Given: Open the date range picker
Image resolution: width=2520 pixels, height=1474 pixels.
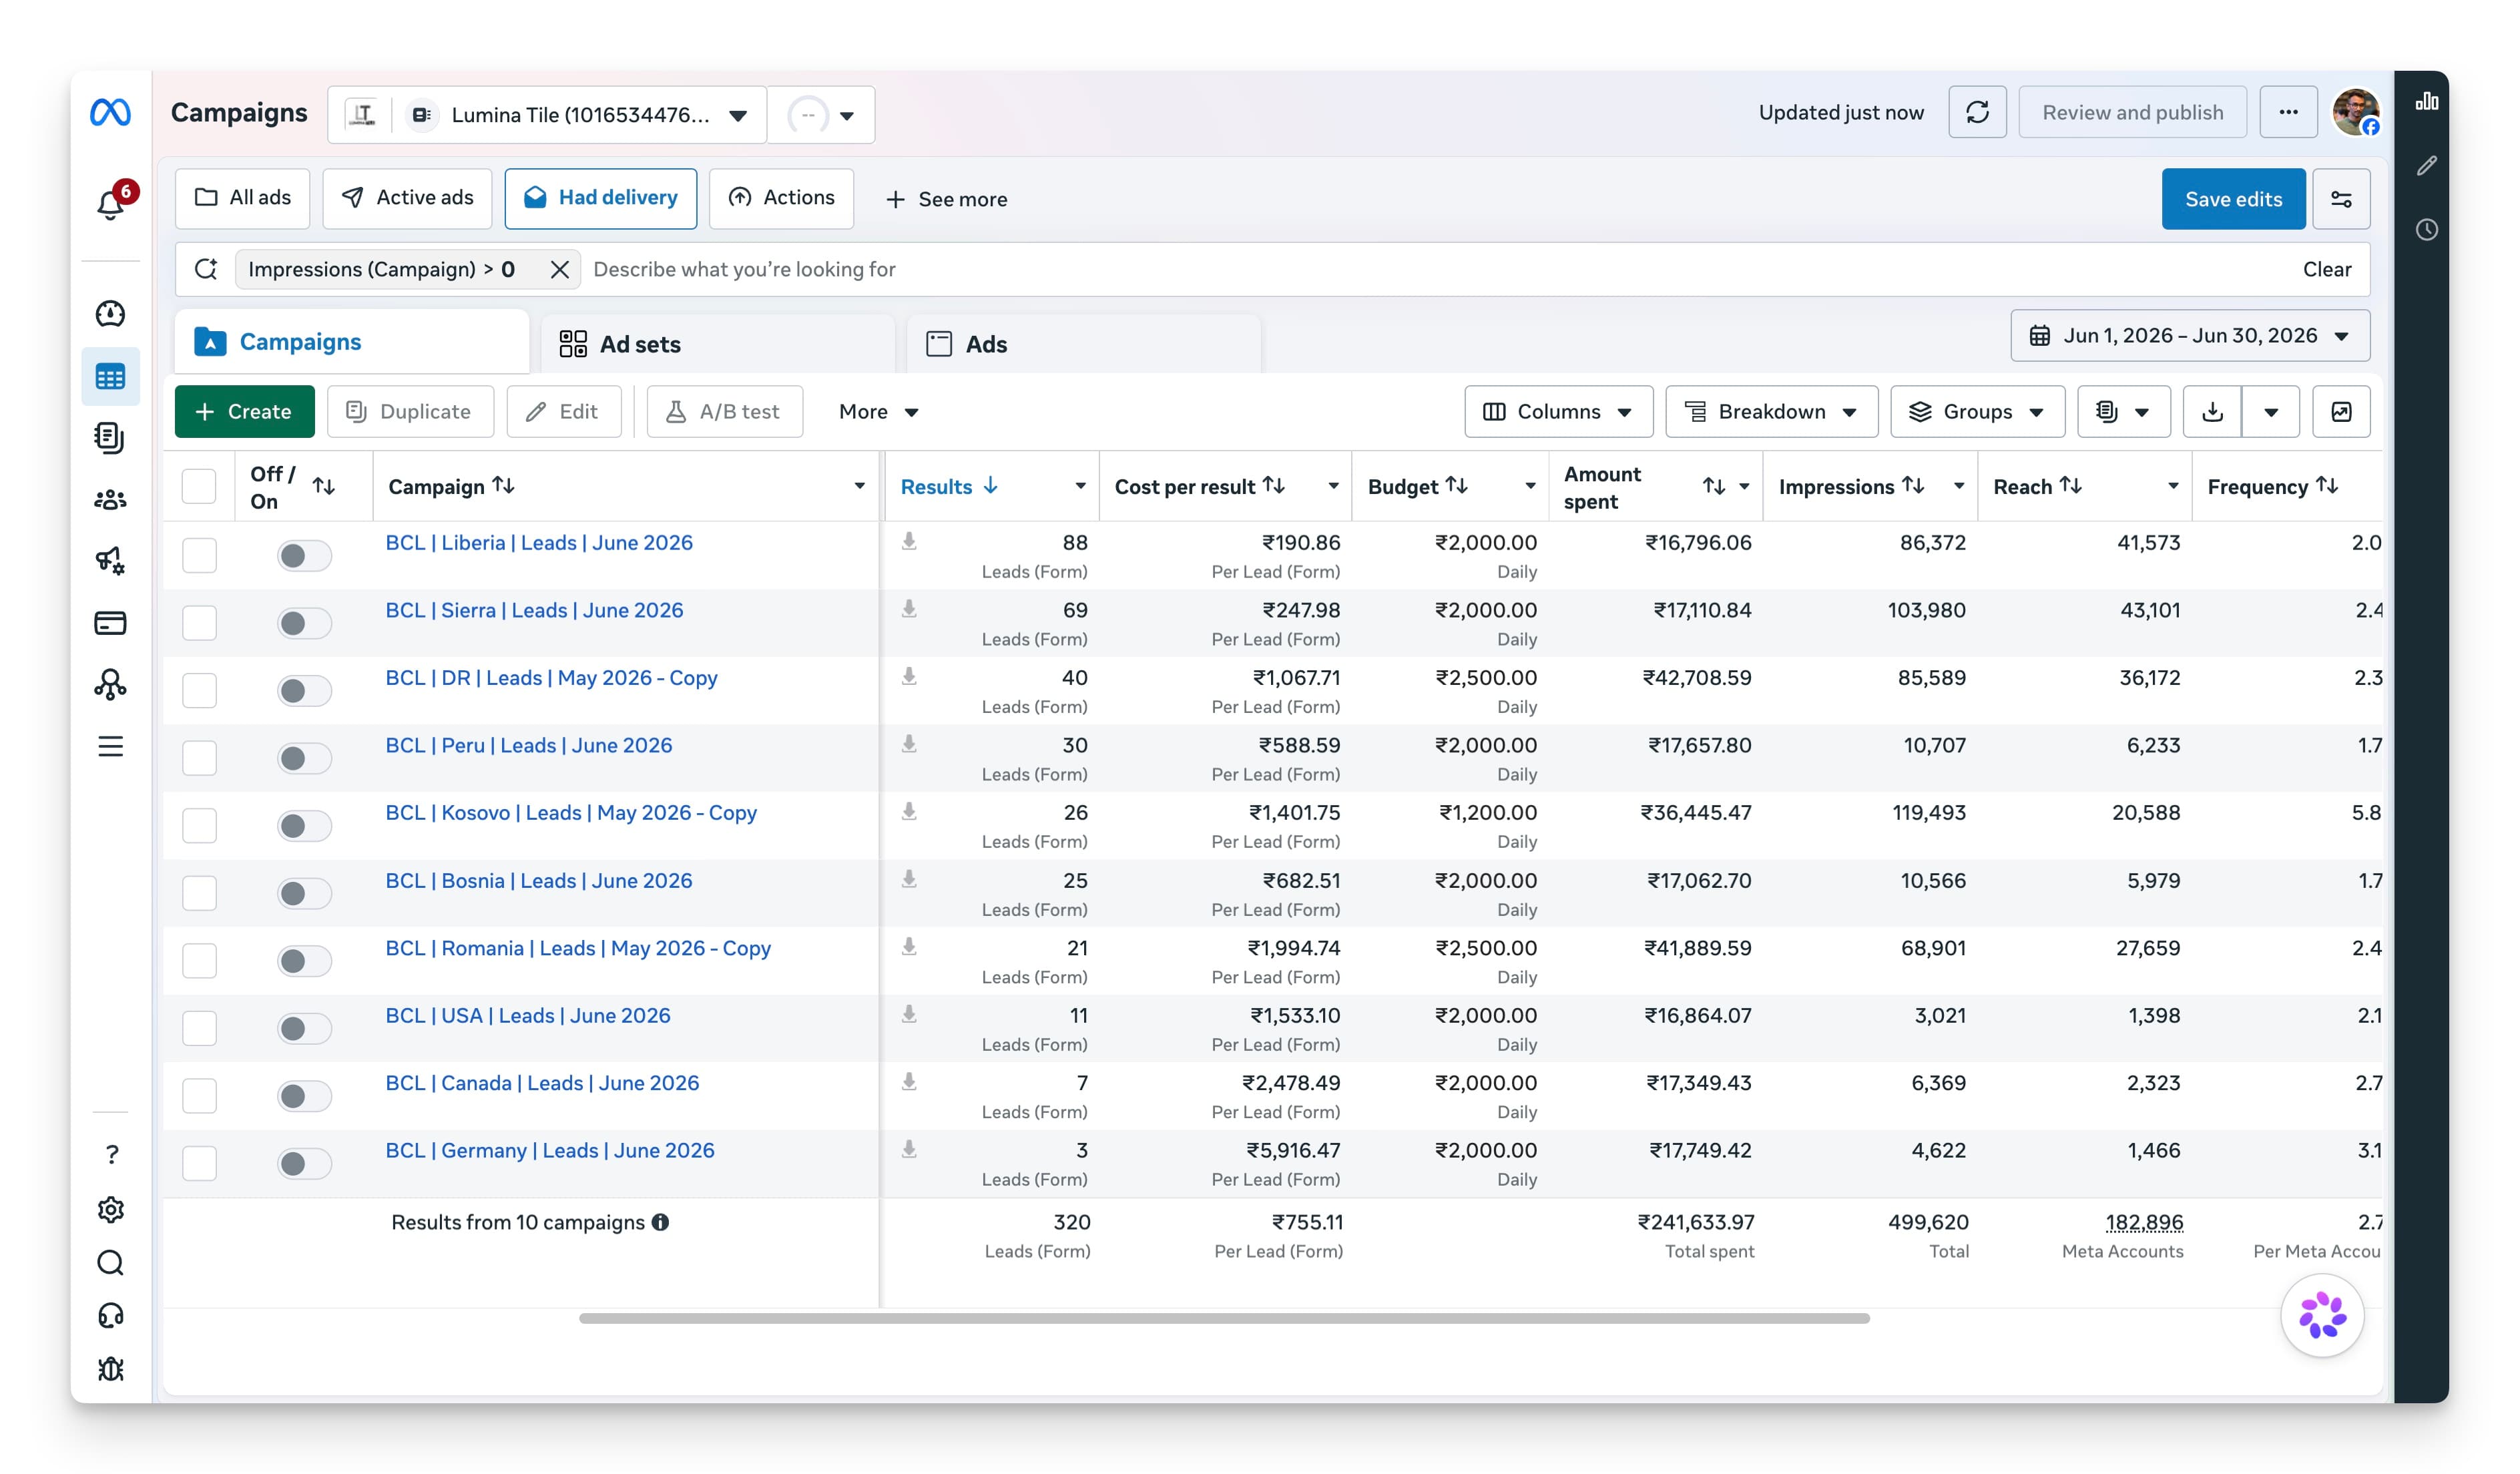Looking at the screenshot, I should click(2190, 336).
